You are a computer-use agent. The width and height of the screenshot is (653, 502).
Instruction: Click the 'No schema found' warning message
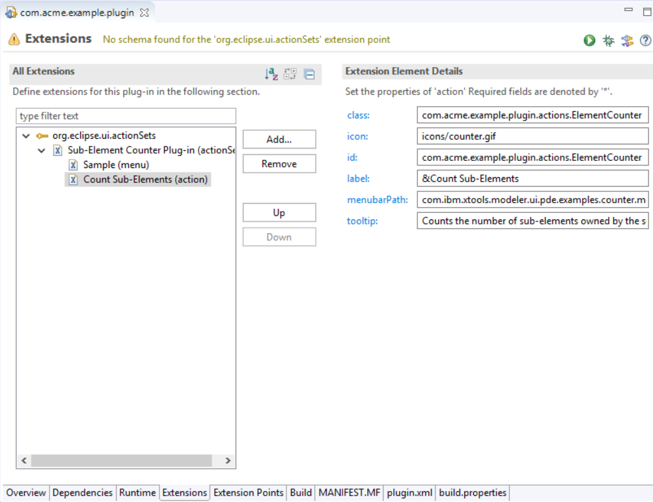tap(246, 40)
